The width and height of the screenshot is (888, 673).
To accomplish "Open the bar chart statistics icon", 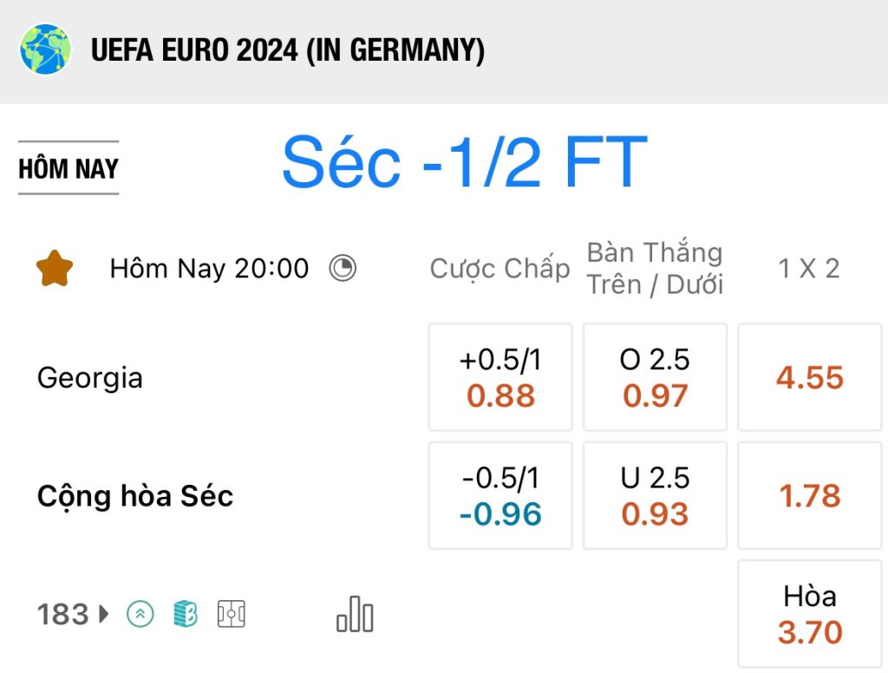I will click(x=355, y=614).
